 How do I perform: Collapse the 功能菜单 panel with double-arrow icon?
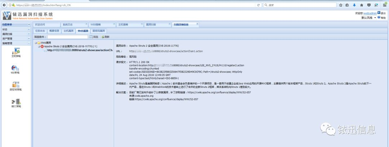[x=29, y=24]
